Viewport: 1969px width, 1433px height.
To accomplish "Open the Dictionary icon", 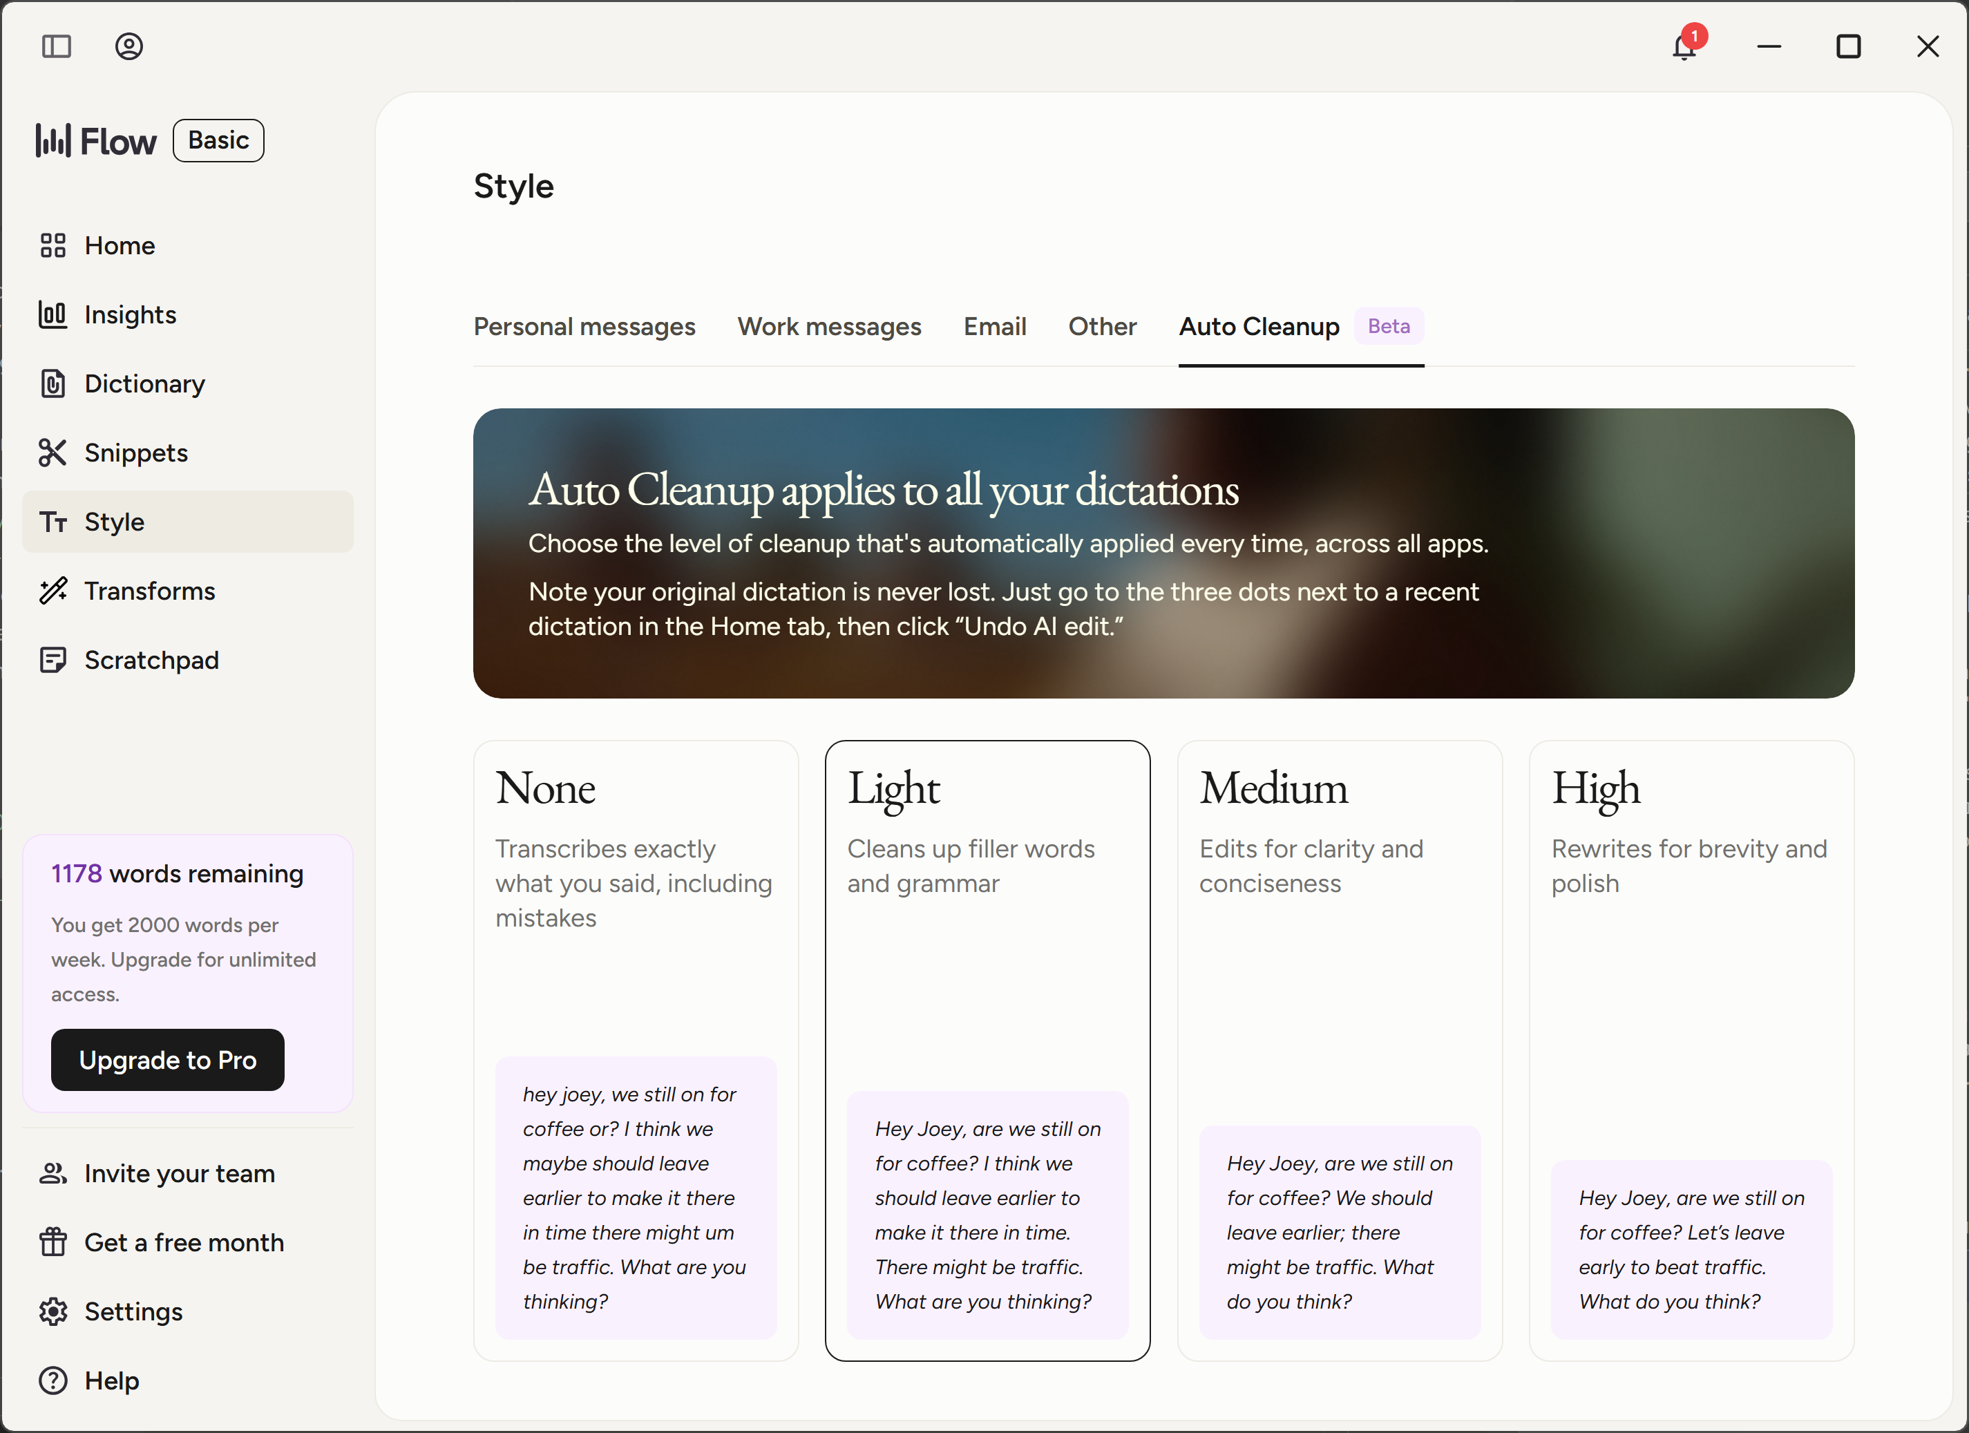I will (x=53, y=384).
